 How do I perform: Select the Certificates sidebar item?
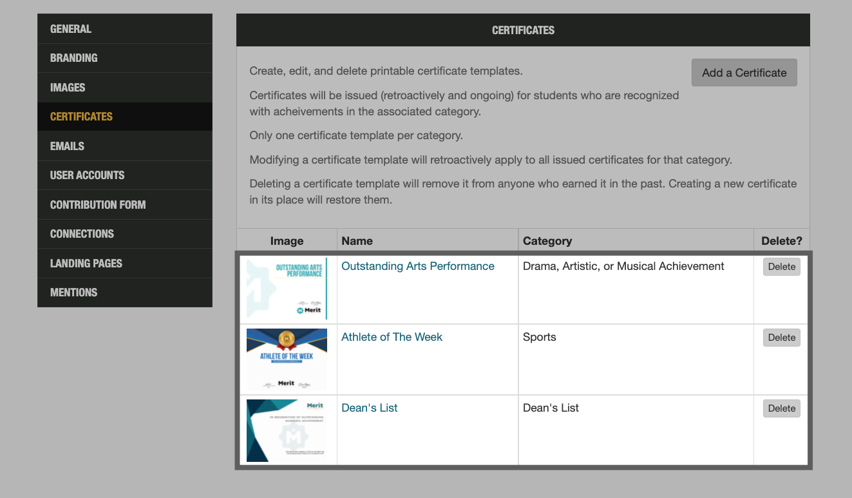tap(81, 117)
